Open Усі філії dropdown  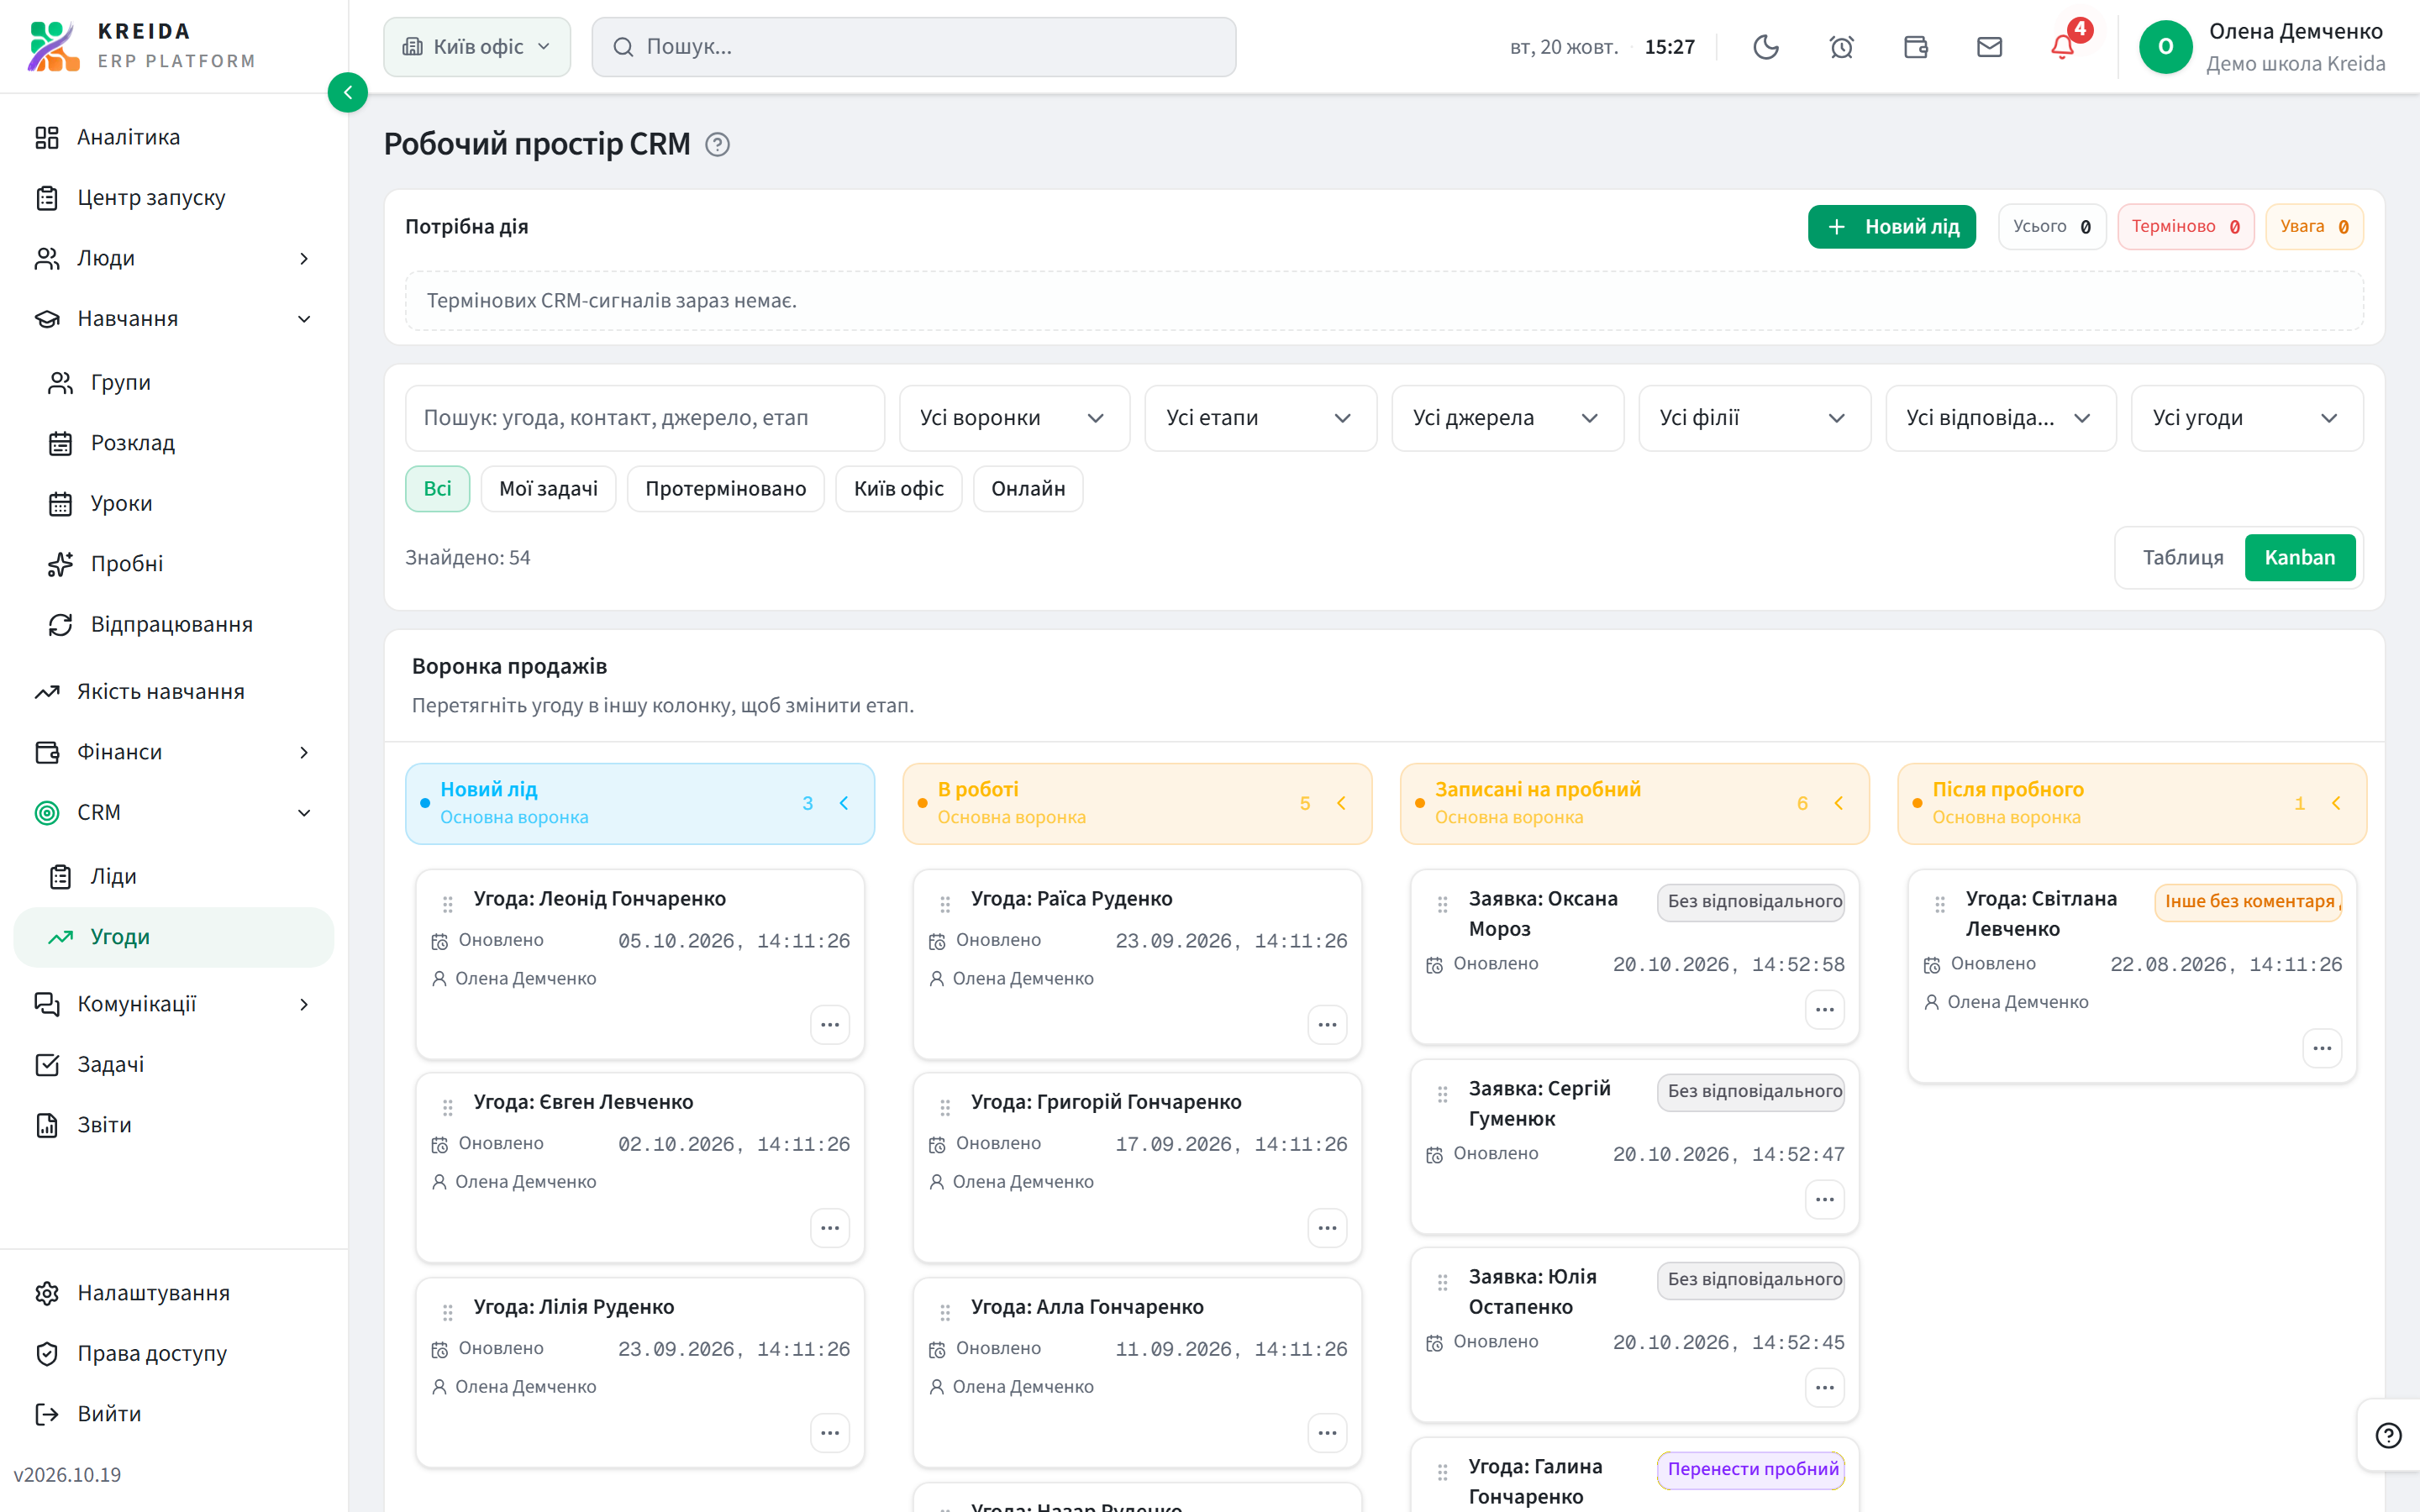pos(1754,418)
